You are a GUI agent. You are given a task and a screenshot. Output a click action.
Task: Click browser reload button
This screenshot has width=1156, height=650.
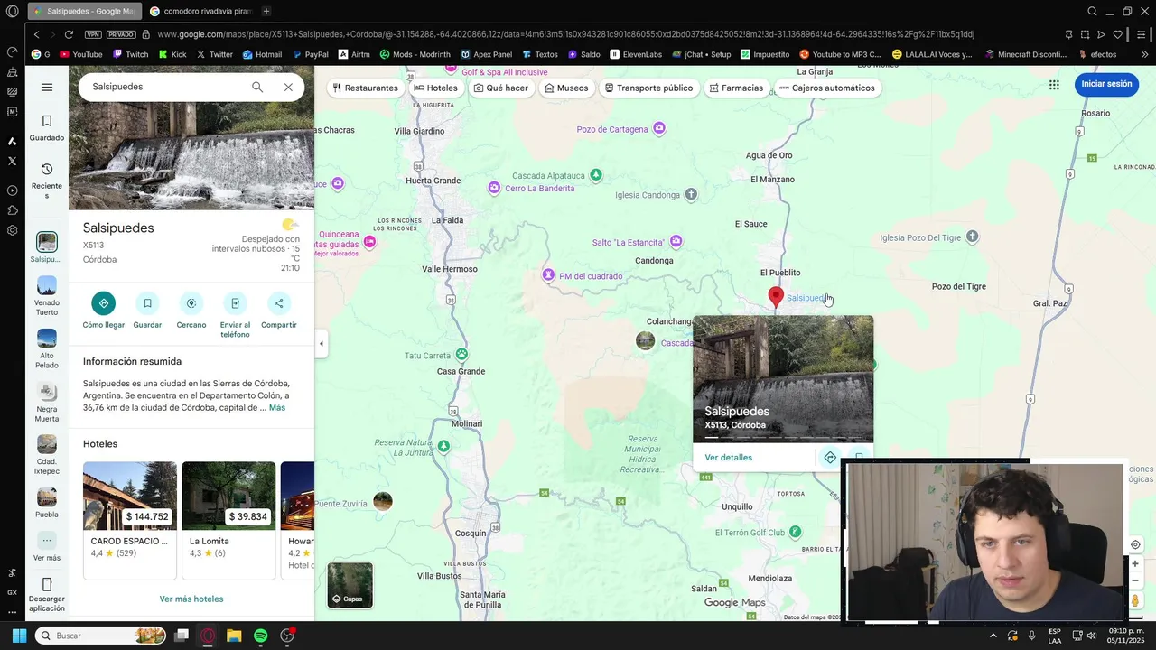click(69, 34)
